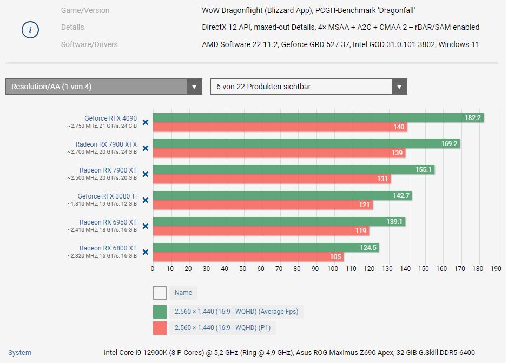
Task: Click the 169.2 bar for RX 7900 XTX
Action: (x=307, y=143)
